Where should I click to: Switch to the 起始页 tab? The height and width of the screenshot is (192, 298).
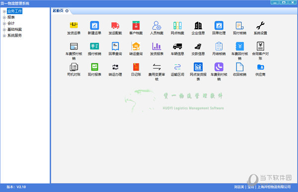click(x=58, y=10)
